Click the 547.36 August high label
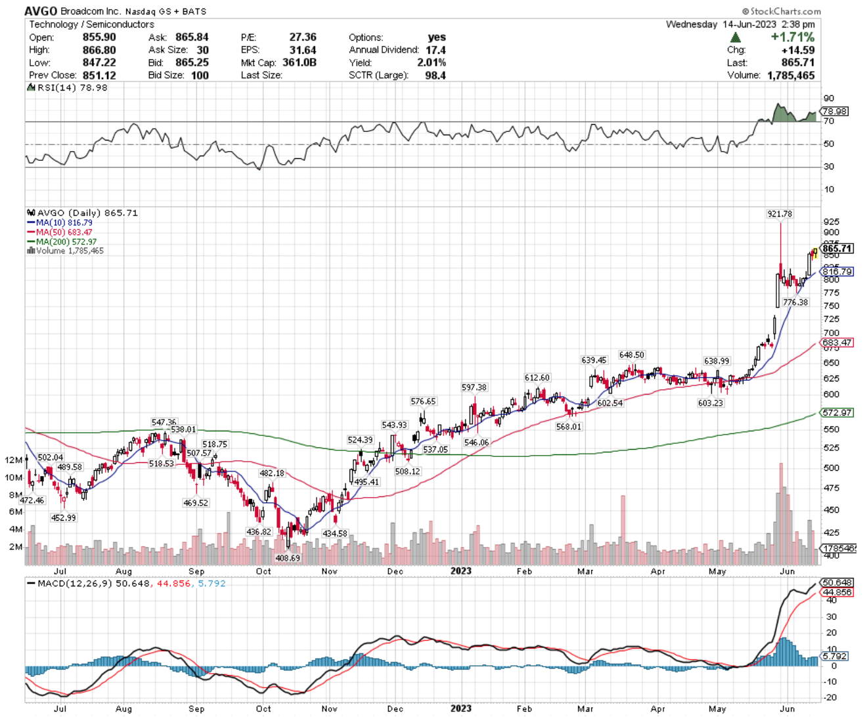This screenshot has height=717, width=867. [x=164, y=422]
